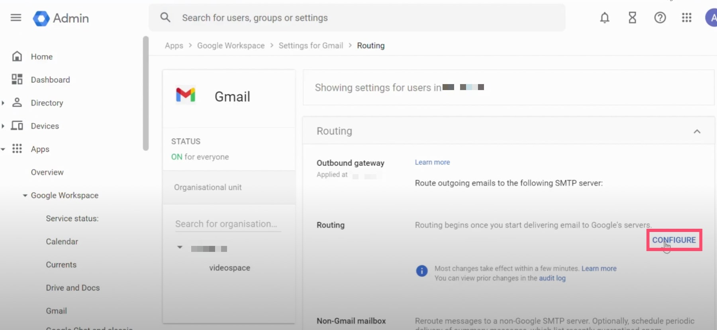The height and width of the screenshot is (330, 717).
Task: Open the tasks hourglass icon
Action: pyautogui.click(x=632, y=18)
